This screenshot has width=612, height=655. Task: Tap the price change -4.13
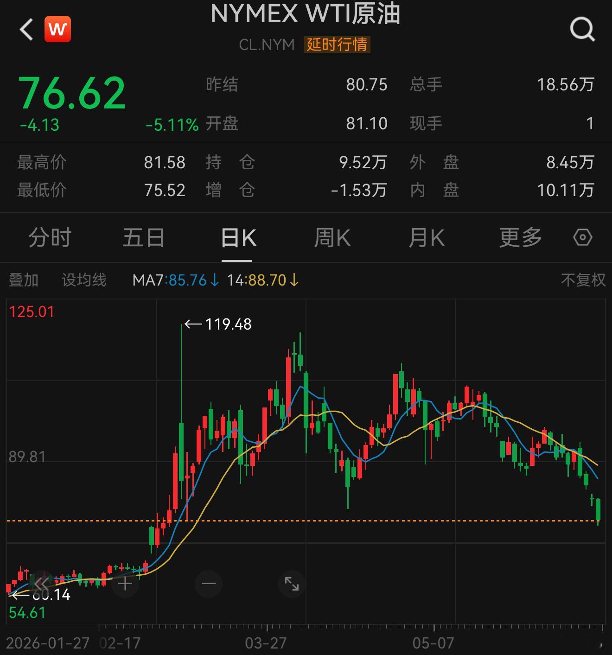point(40,125)
